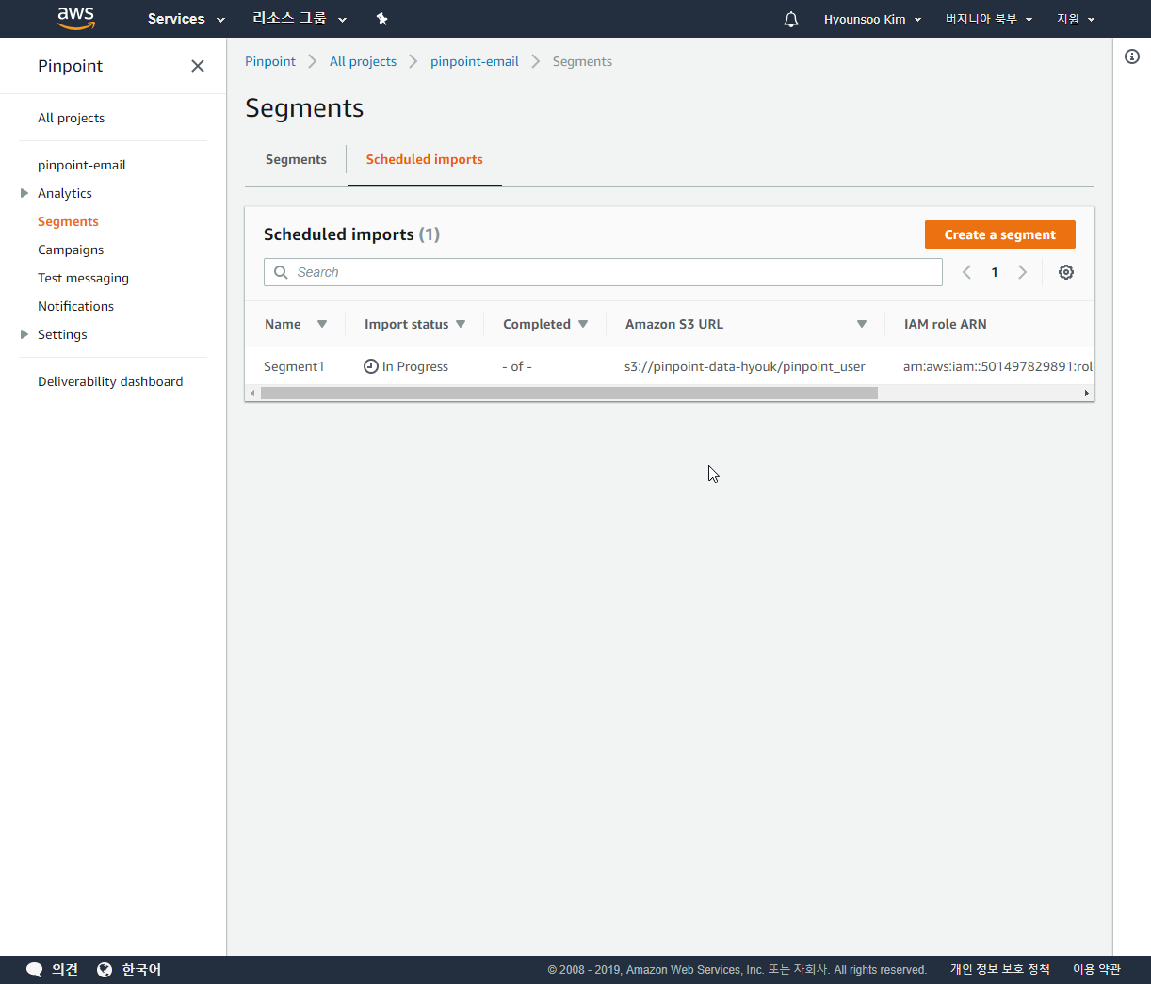Open the Hyounsoo Kim account menu
The width and height of the screenshot is (1151, 984).
click(872, 19)
